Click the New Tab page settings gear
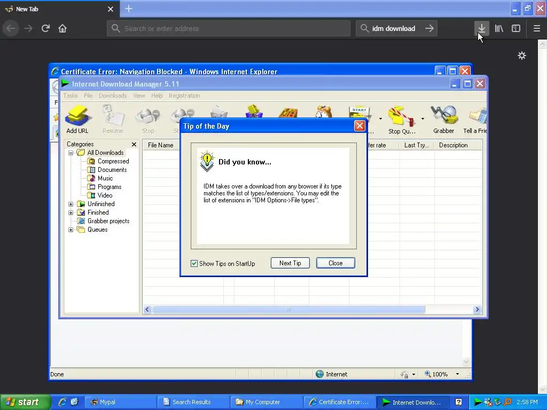This screenshot has width=547, height=410. point(522,56)
